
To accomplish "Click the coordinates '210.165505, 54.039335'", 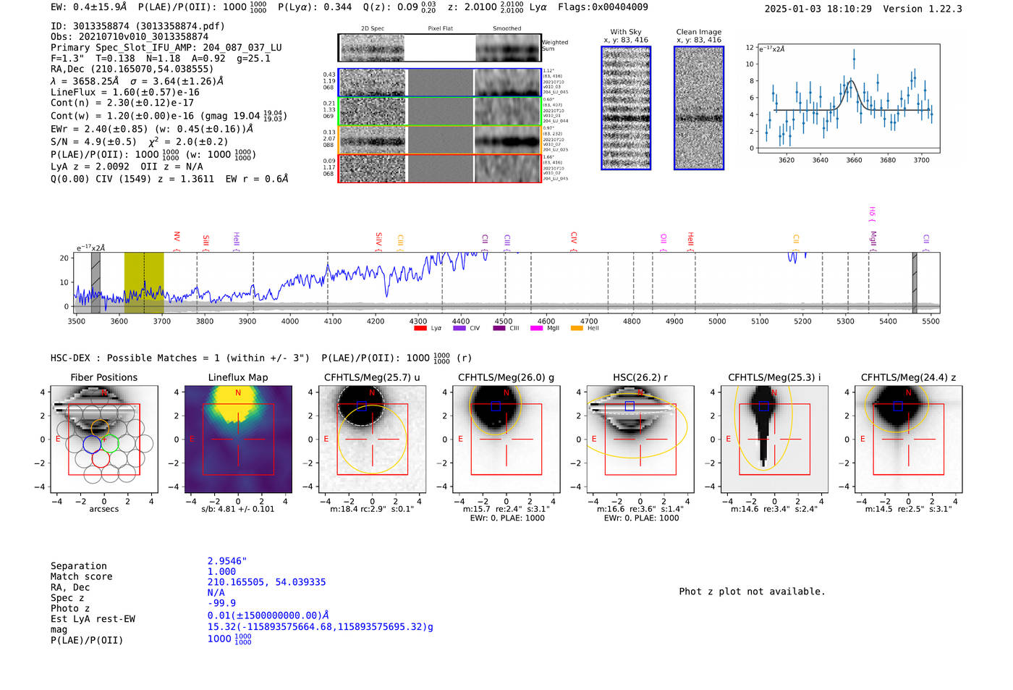I will [267, 582].
